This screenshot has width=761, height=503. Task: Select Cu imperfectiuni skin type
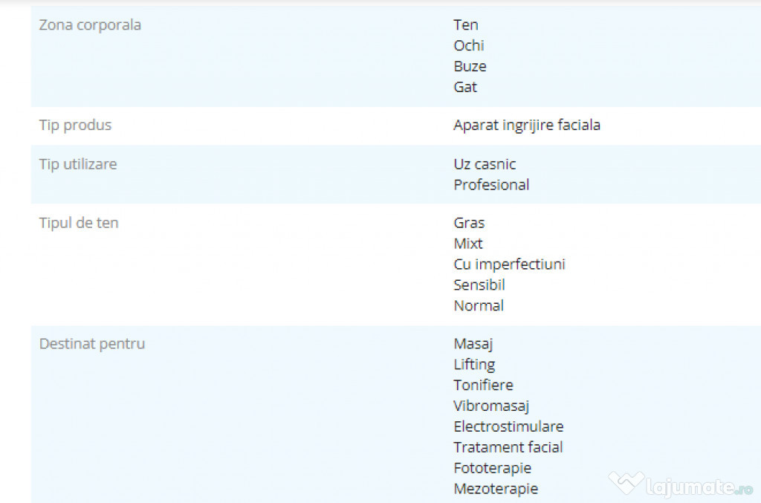click(x=509, y=265)
